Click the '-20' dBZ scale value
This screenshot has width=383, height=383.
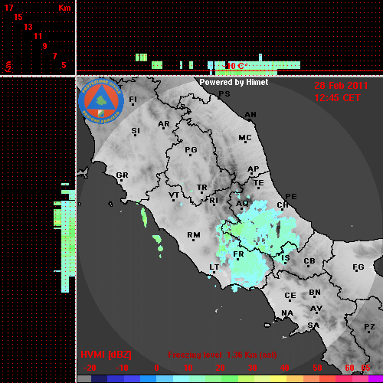(90, 368)
